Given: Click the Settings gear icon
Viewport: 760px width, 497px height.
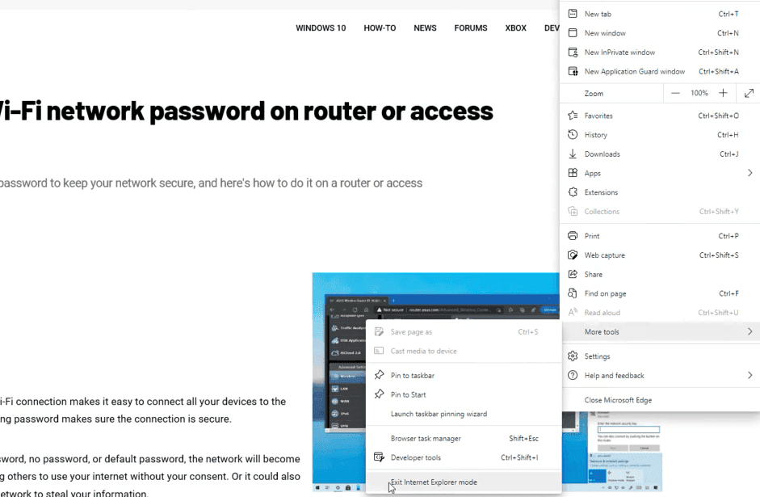Looking at the screenshot, I should click(x=573, y=356).
